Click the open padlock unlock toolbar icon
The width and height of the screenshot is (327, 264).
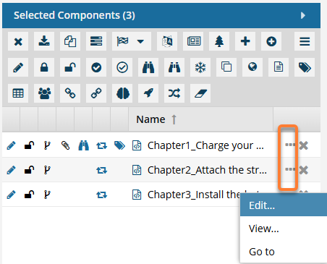(70, 67)
